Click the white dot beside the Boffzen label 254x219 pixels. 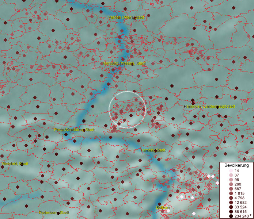168,211
